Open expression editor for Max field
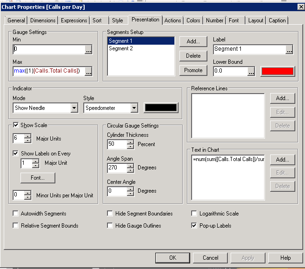305x269 pixels. pyautogui.click(x=88, y=71)
